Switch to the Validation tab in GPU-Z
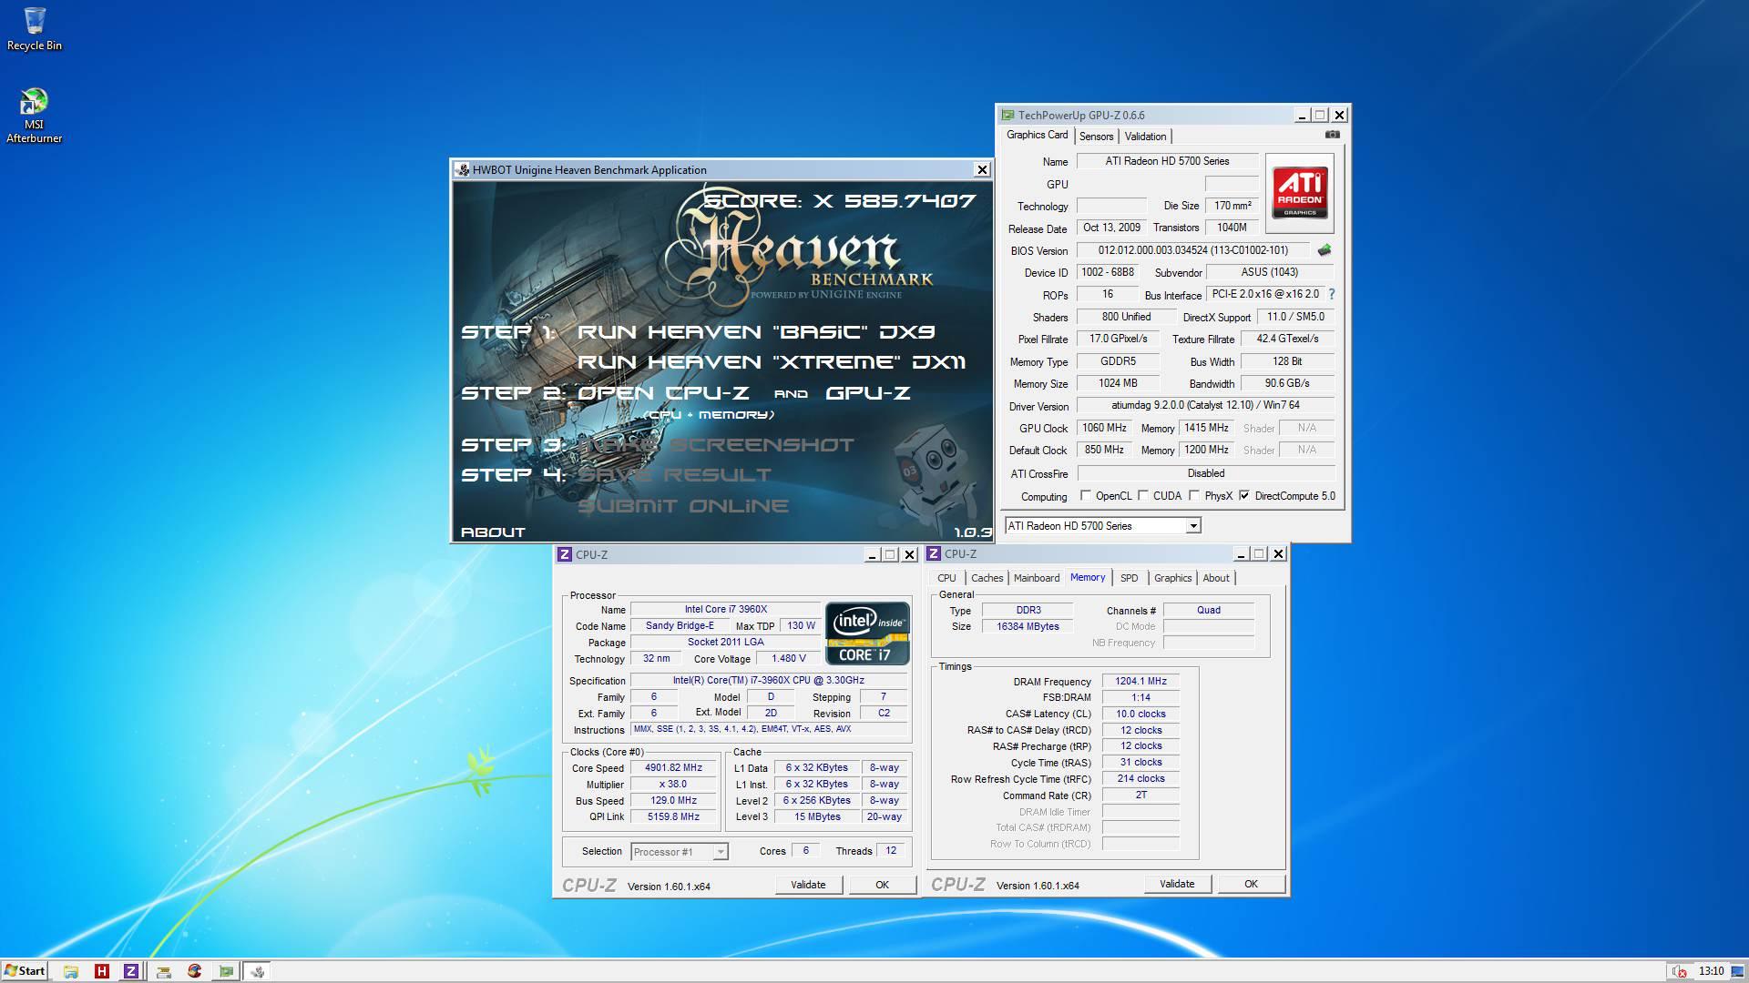 1145,137
